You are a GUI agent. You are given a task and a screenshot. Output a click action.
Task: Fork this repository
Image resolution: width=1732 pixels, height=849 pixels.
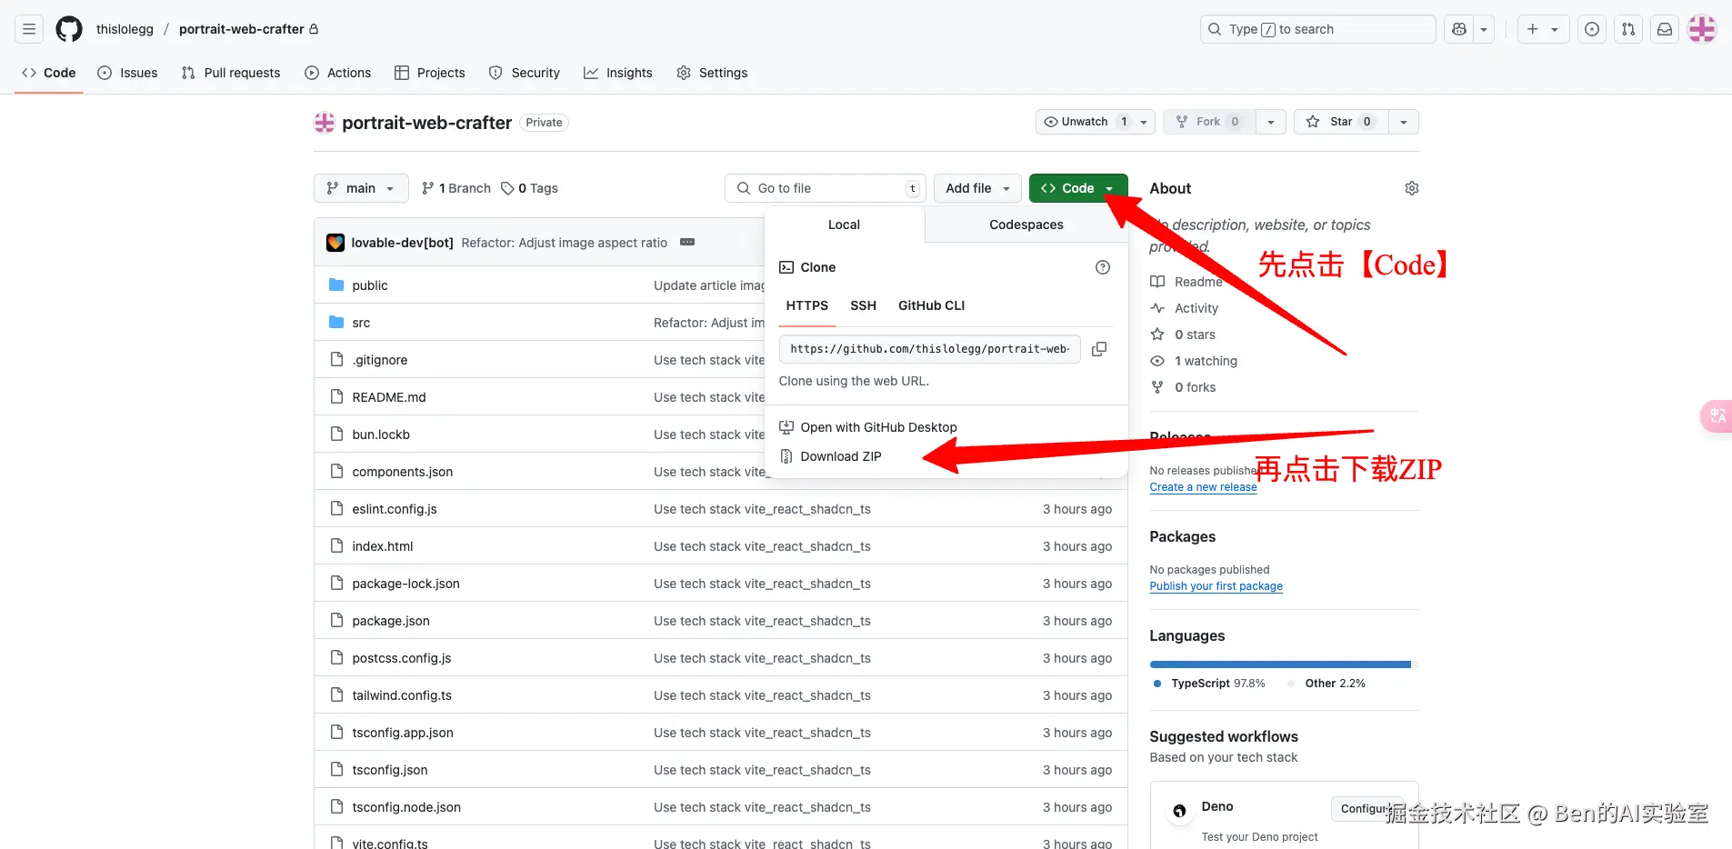[x=1209, y=122]
